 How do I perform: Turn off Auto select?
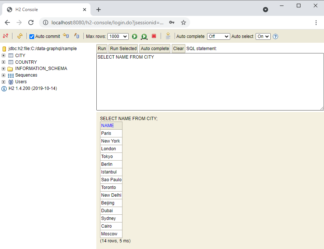(x=263, y=36)
